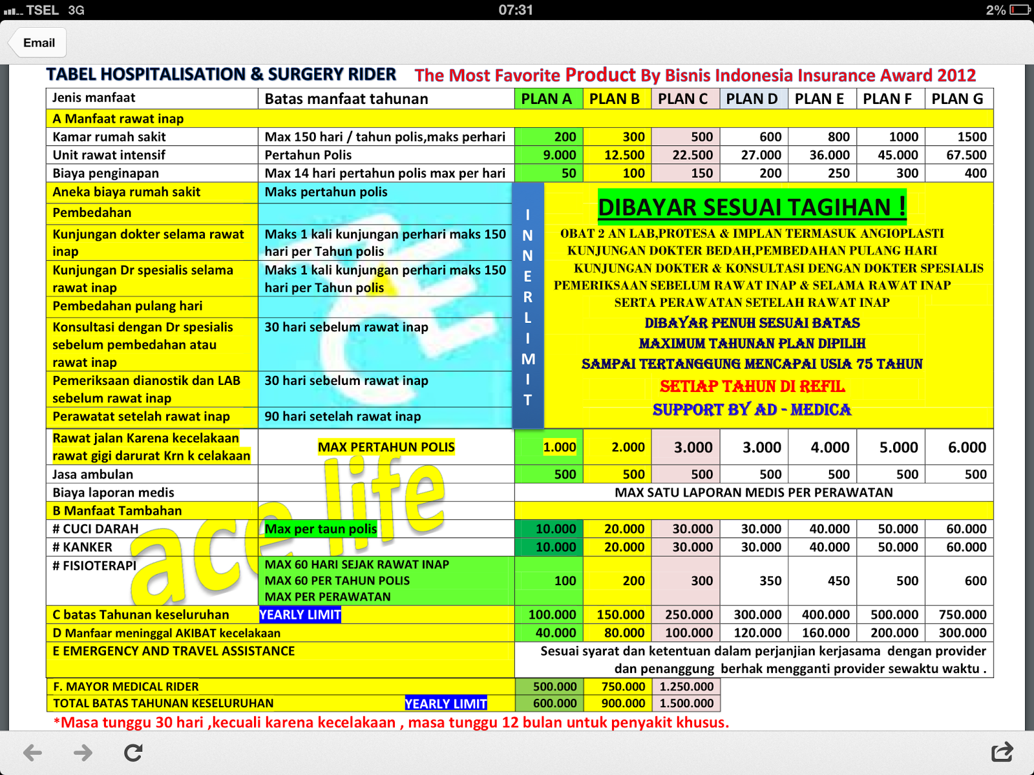
Task: Tap the battery indicator in status bar
Action: (x=1020, y=10)
